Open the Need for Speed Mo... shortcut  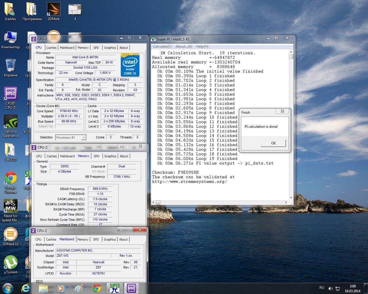pos(11,211)
